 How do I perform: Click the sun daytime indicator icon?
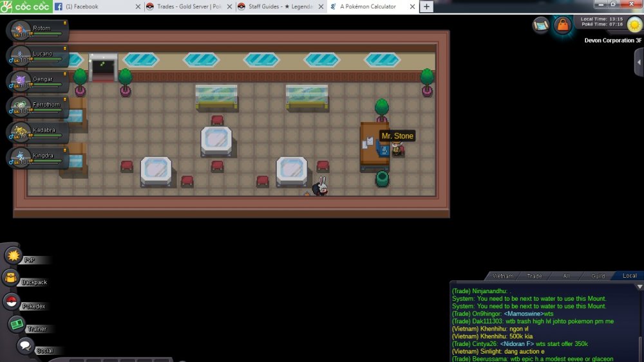click(634, 25)
